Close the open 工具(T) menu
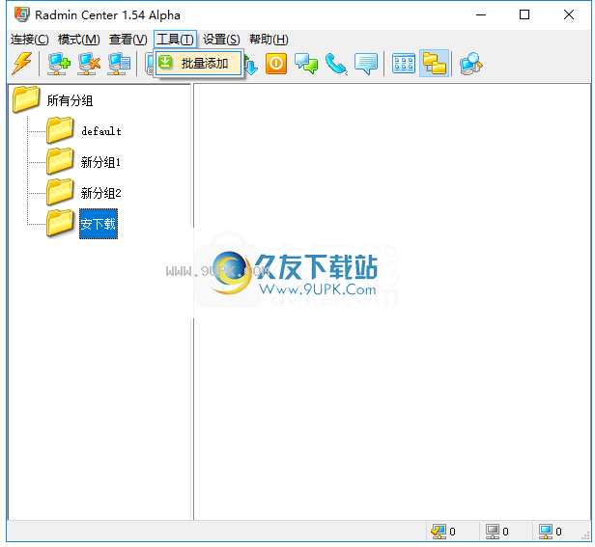Image resolution: width=595 pixels, height=547 pixels. (175, 39)
